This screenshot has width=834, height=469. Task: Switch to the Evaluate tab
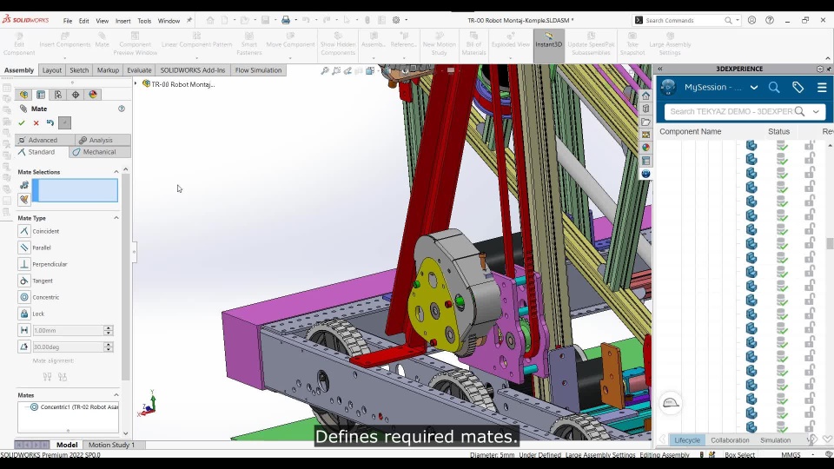139,70
